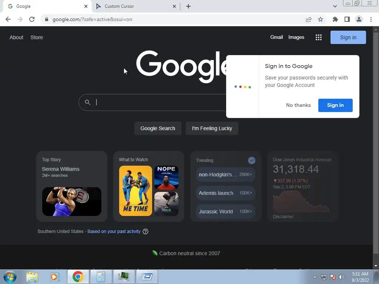Click the page scrollbar up arrow
This screenshot has width=379, height=284.
(x=376, y=30)
